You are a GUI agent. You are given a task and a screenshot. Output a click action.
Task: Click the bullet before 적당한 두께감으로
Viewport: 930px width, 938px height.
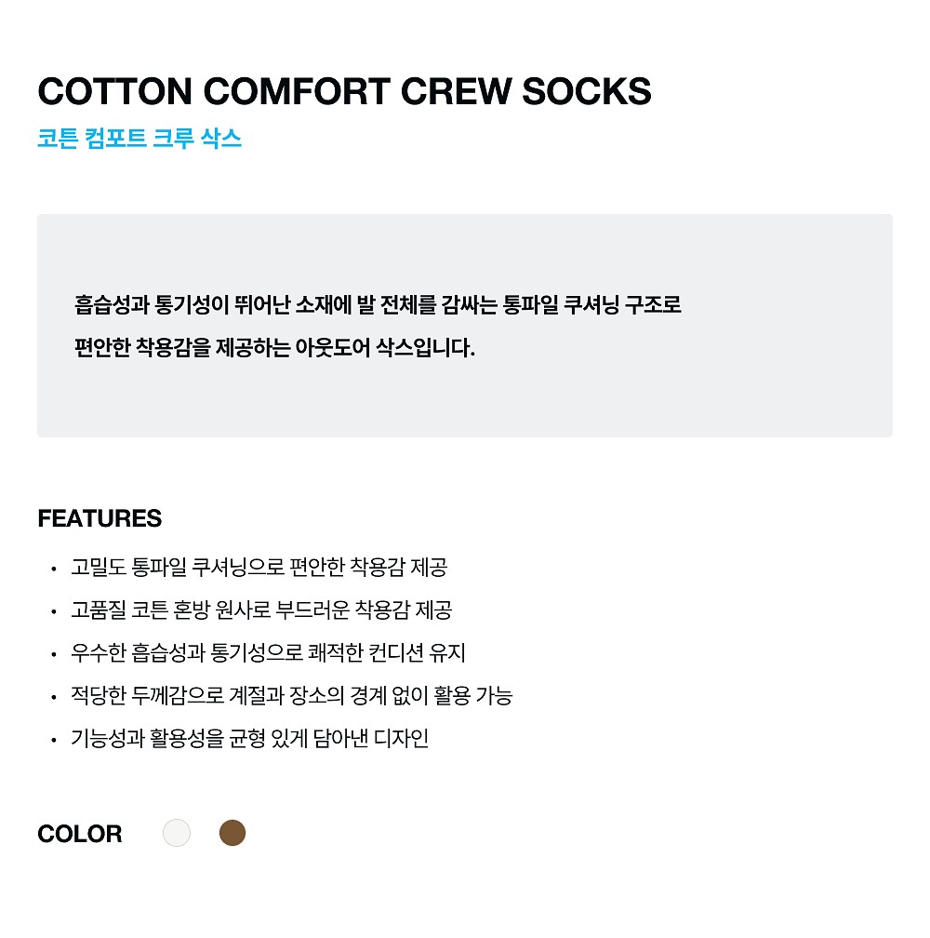[x=54, y=698]
